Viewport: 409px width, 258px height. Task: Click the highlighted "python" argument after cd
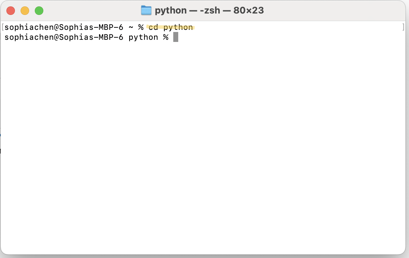pyautogui.click(x=178, y=27)
